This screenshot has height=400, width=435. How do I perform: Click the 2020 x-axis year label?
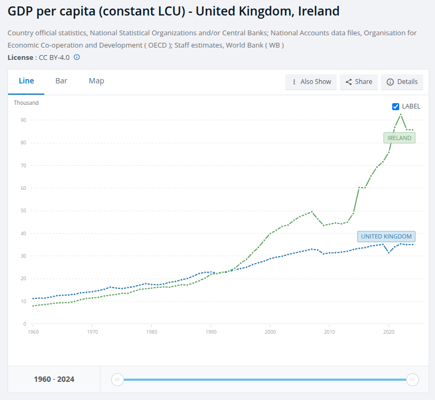click(389, 332)
